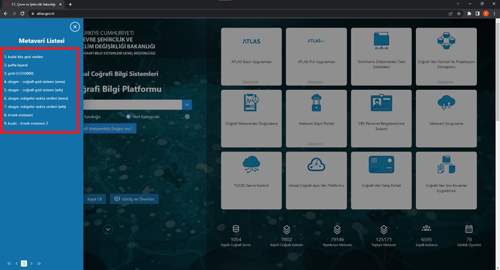The width and height of the screenshot is (500, 270).
Task: Open cbsgm-eskişehir nokta verileri (wfs)
Action: [35, 107]
